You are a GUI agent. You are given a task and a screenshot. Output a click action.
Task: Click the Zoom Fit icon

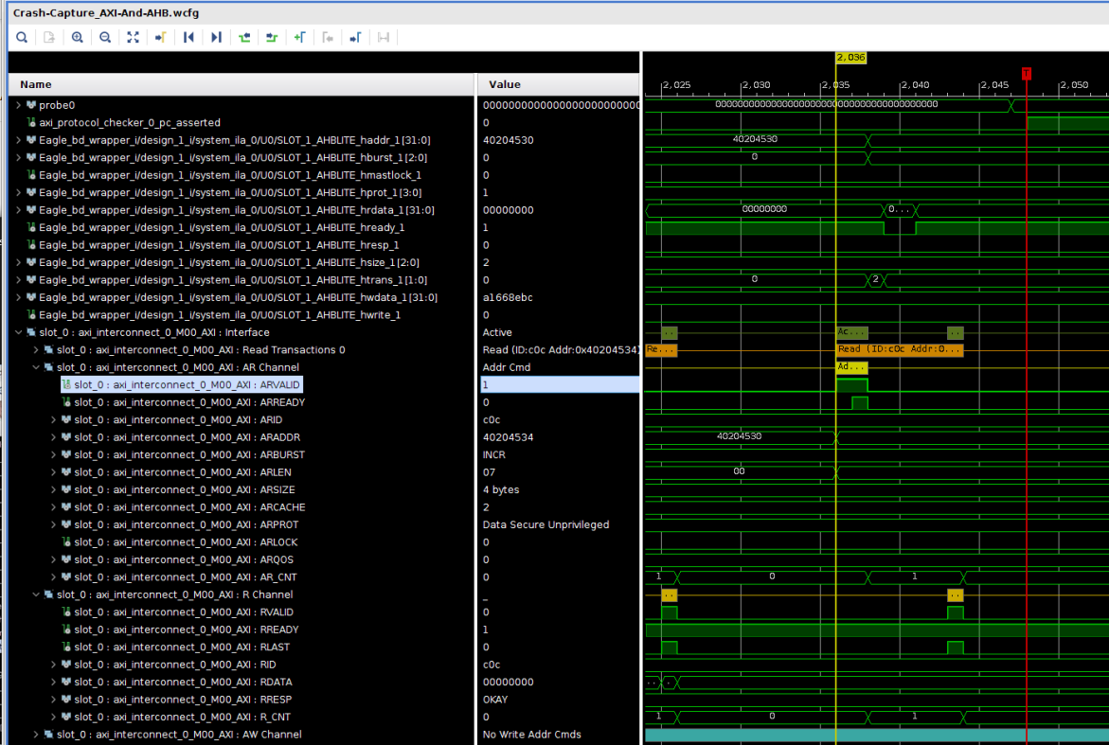coord(133,37)
